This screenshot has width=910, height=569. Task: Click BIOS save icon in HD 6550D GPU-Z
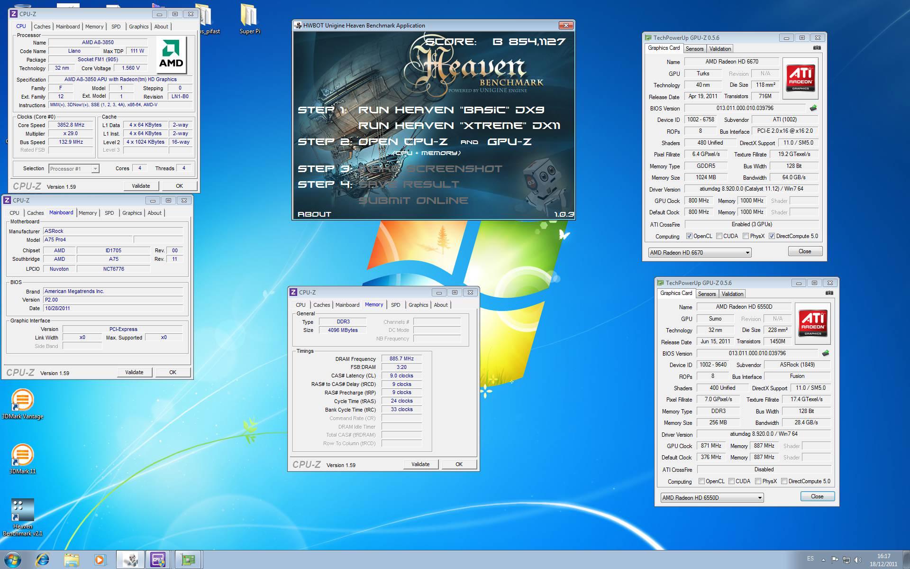[826, 353]
